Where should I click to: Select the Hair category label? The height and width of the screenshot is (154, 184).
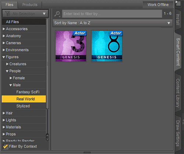coord(9,113)
